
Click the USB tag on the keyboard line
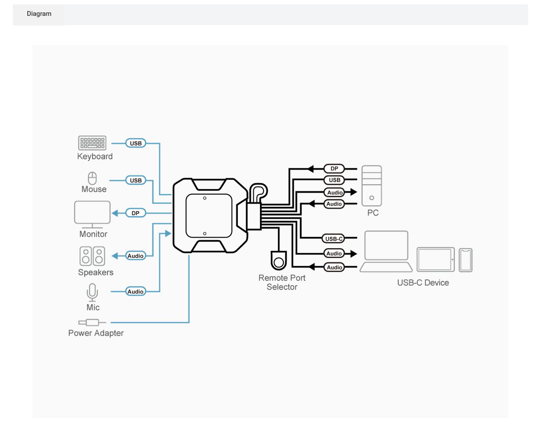[136, 143]
